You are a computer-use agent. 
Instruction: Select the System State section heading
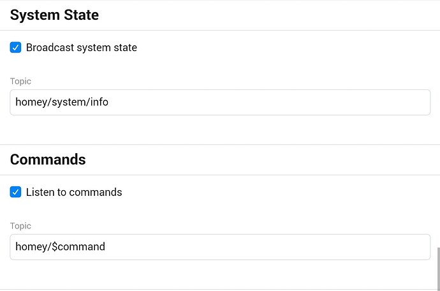pos(54,14)
